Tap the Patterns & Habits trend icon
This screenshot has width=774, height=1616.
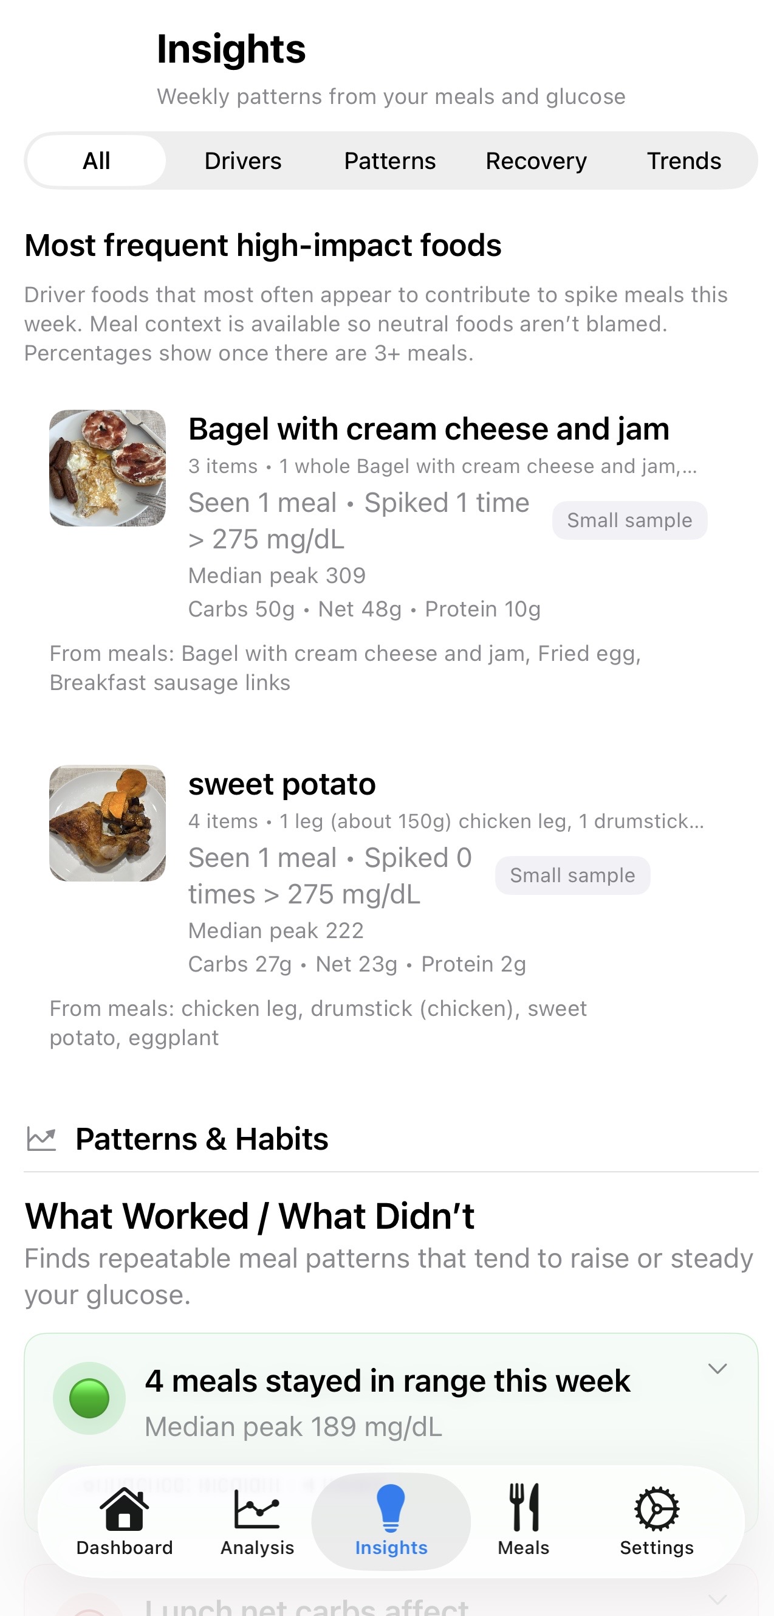point(41,1139)
